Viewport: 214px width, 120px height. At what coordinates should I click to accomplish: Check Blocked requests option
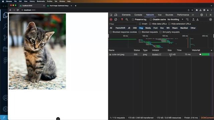[139, 32]
